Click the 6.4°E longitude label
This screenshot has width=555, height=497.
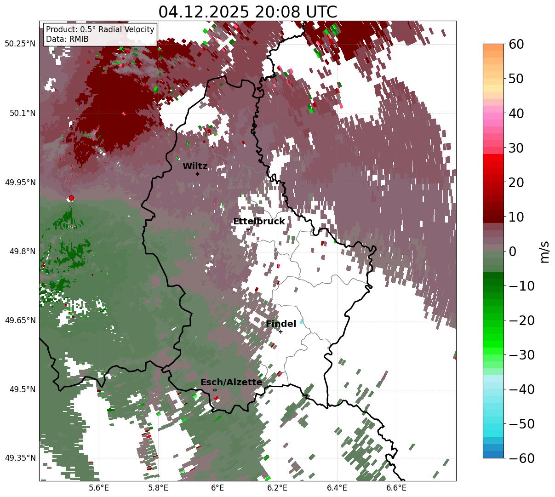pyautogui.click(x=337, y=488)
